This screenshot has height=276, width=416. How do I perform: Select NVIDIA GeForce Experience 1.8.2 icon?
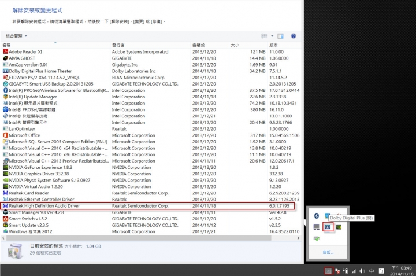5,167
